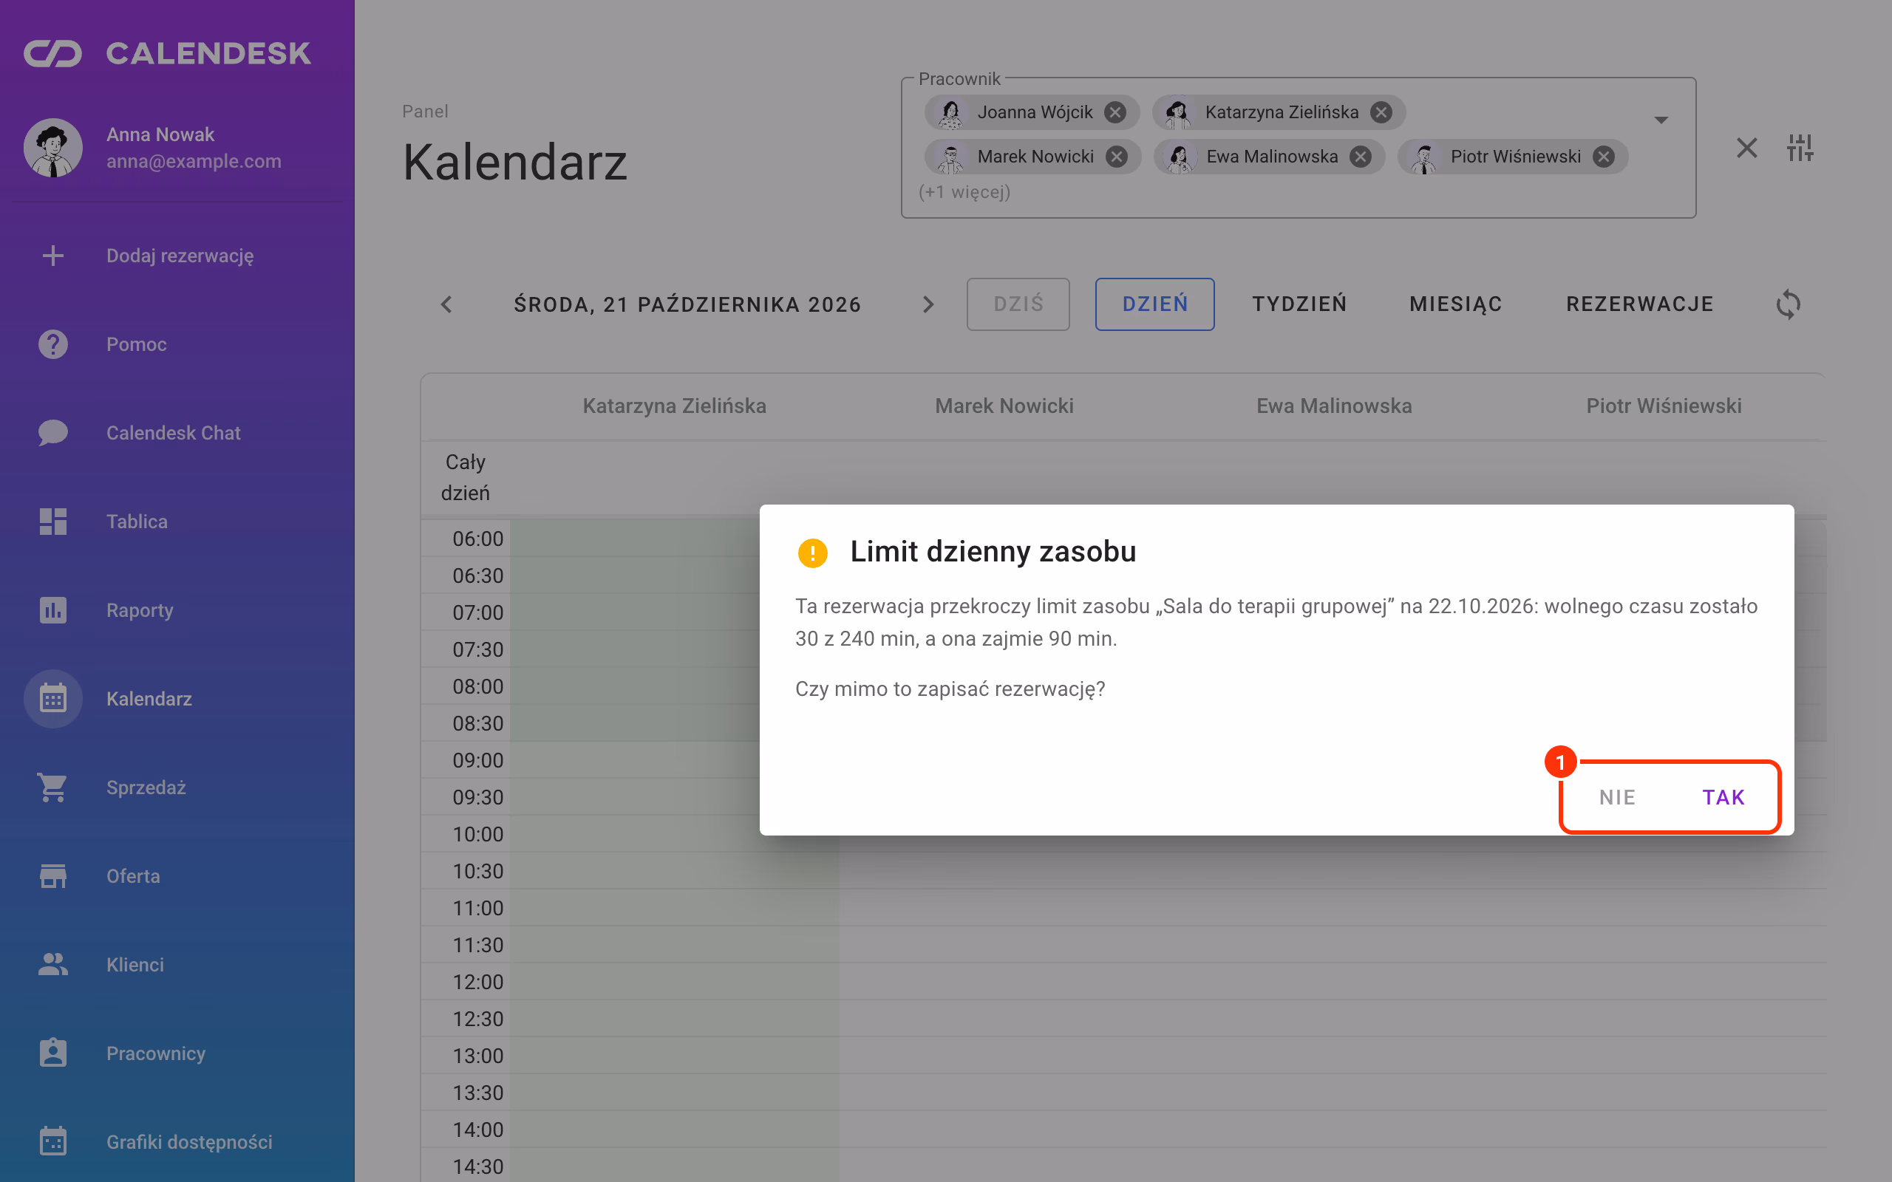Click the Pomoc question mark icon
This screenshot has height=1182, width=1892.
coord(53,344)
